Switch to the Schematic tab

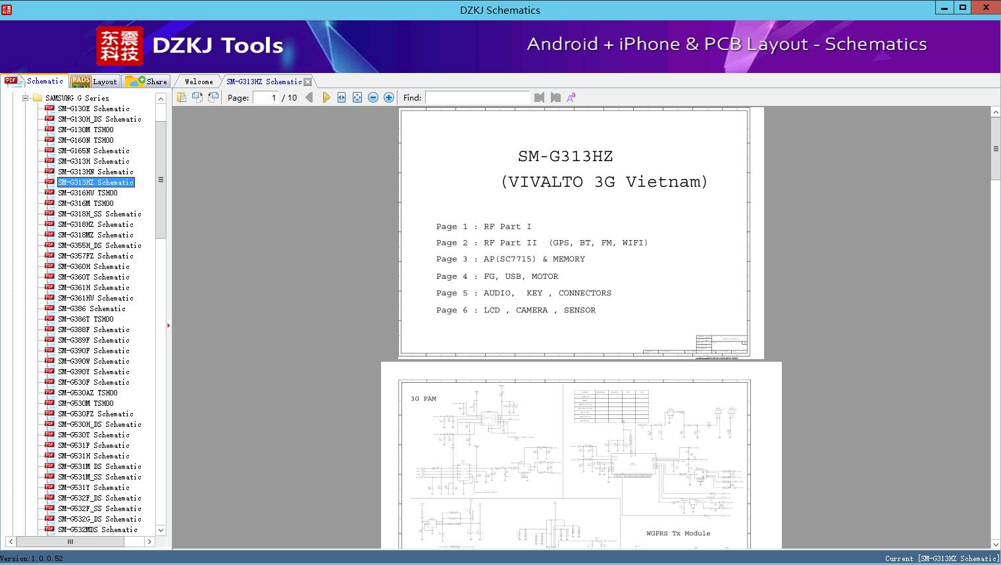tap(34, 81)
